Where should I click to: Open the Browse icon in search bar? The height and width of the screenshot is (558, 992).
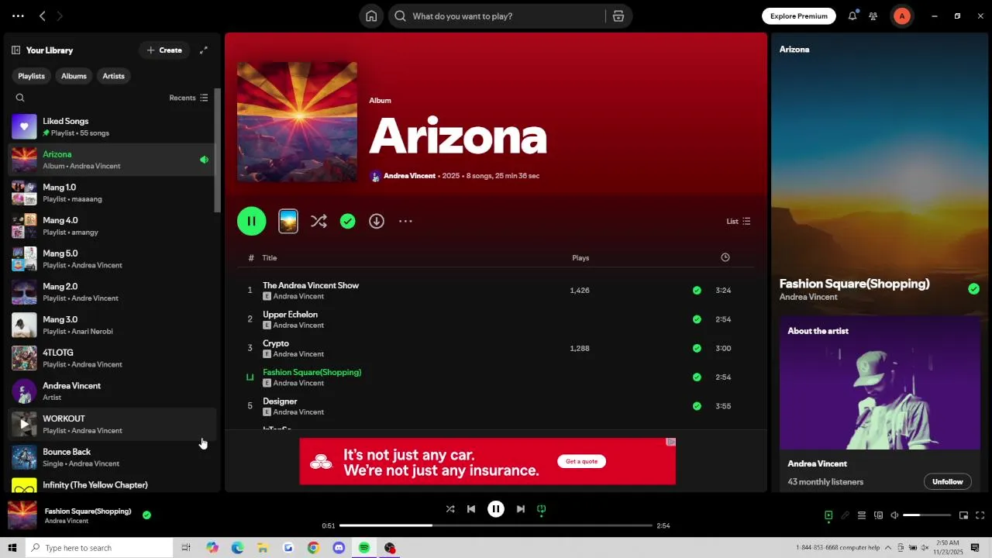pos(618,16)
